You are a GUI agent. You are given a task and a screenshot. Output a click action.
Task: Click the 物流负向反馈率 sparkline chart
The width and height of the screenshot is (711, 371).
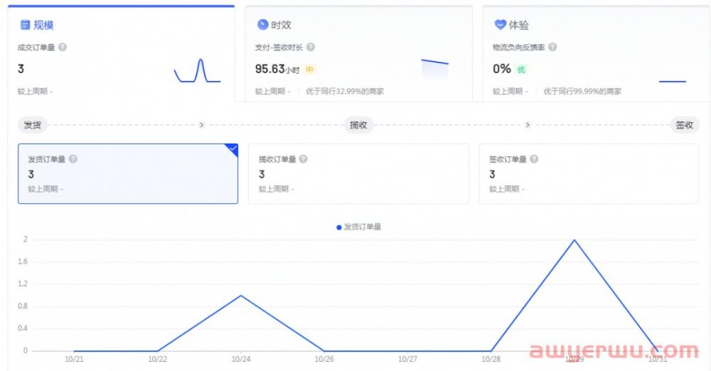673,82
